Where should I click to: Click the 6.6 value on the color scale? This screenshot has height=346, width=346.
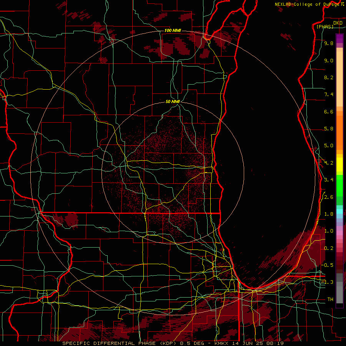click(329, 111)
